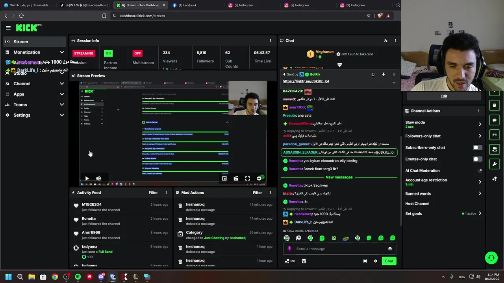Select the broadcast signal icon in right sidebar

pos(495,135)
